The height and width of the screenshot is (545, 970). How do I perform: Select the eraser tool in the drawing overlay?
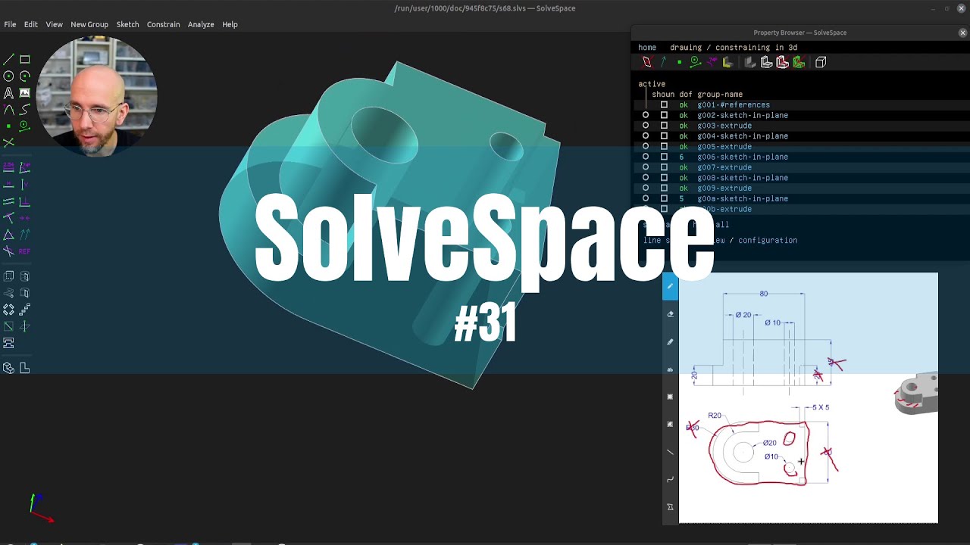coord(670,314)
